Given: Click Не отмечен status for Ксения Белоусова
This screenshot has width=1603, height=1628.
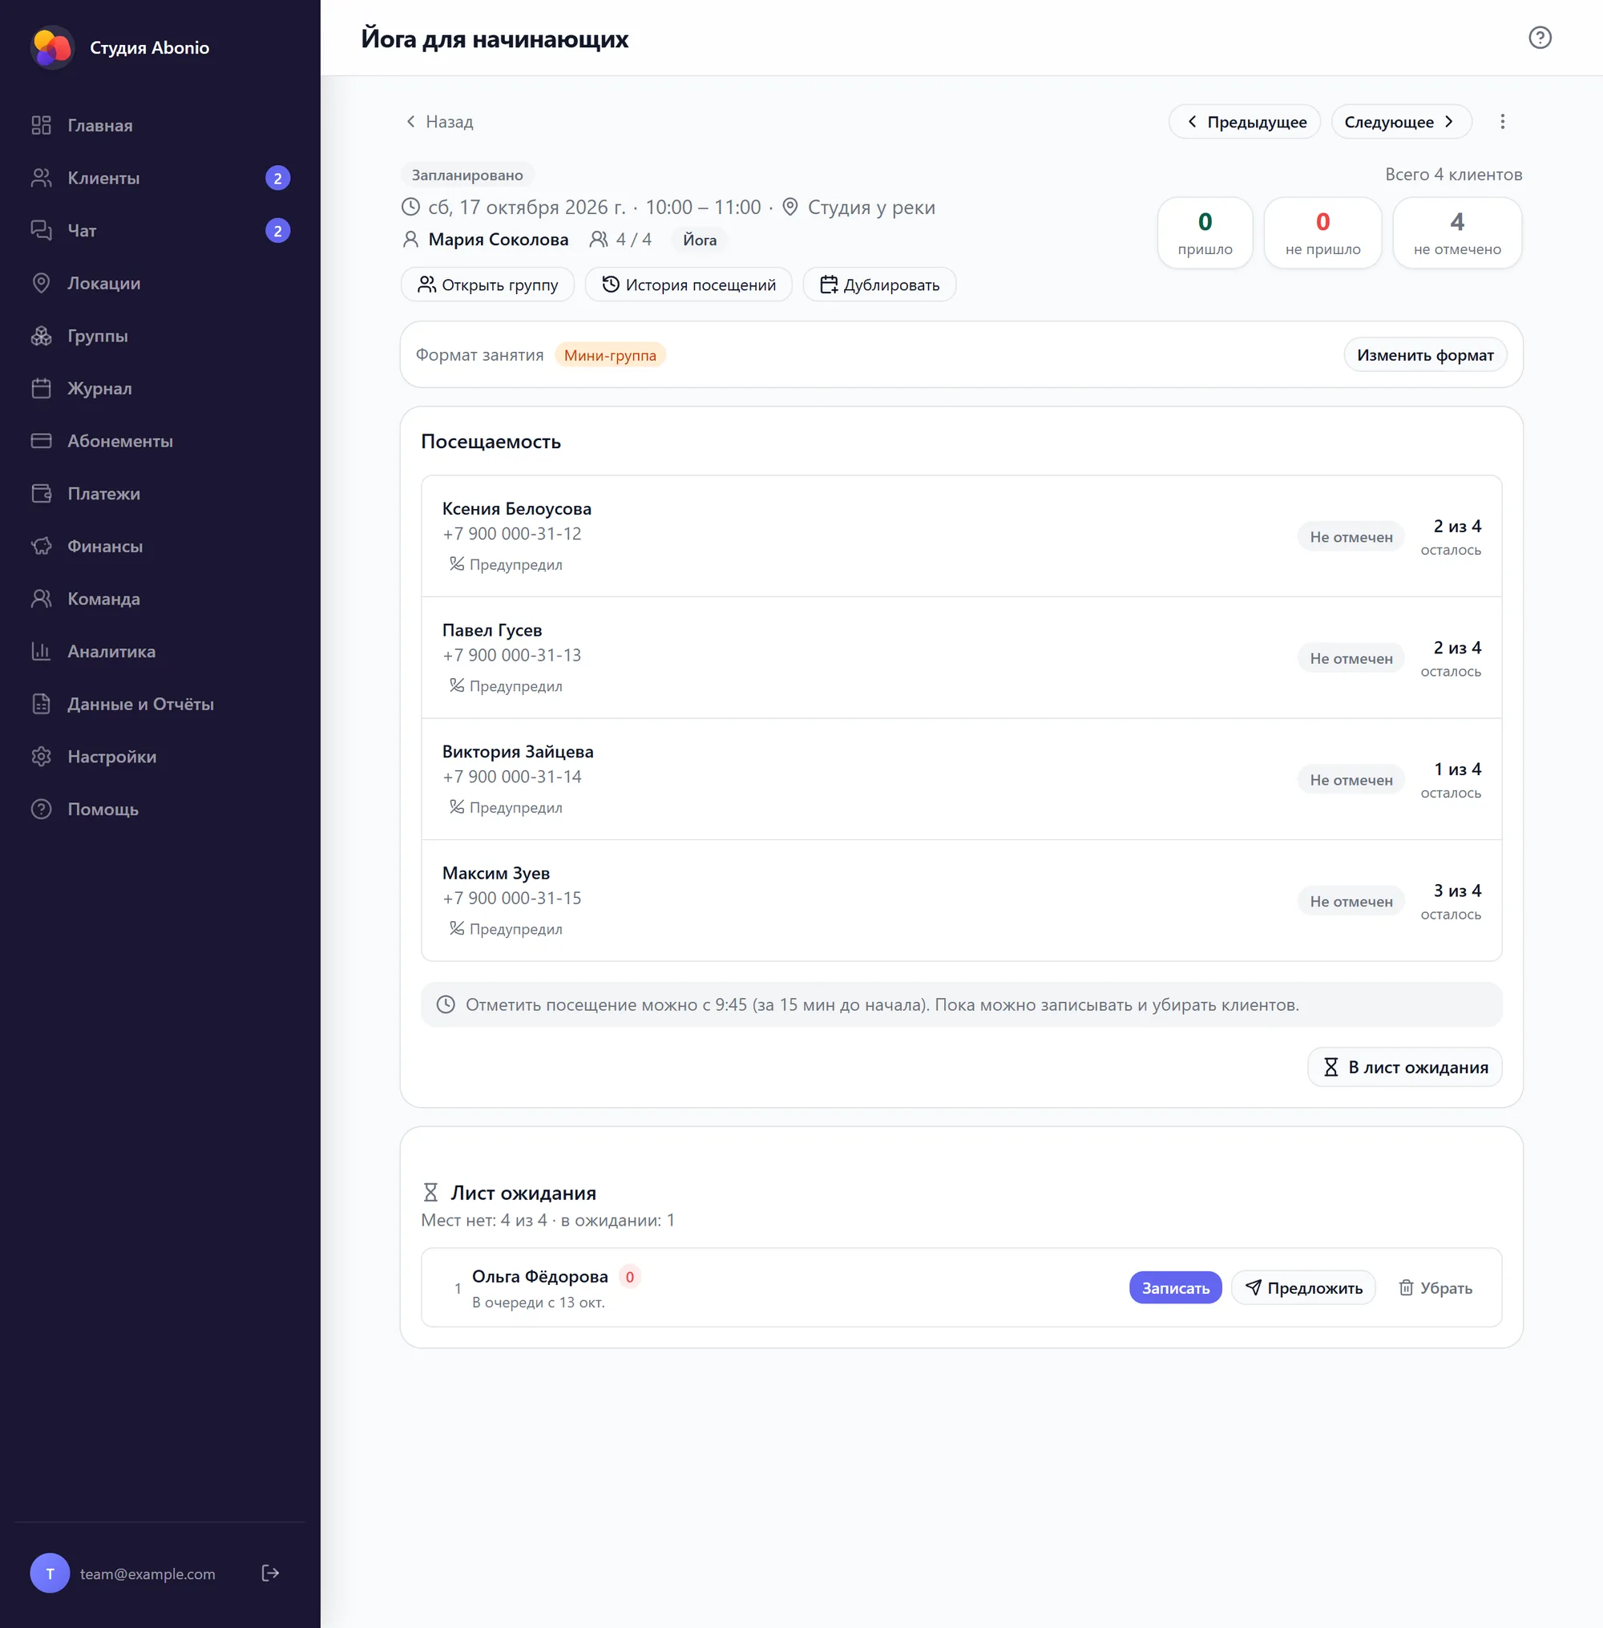Looking at the screenshot, I should [x=1351, y=537].
